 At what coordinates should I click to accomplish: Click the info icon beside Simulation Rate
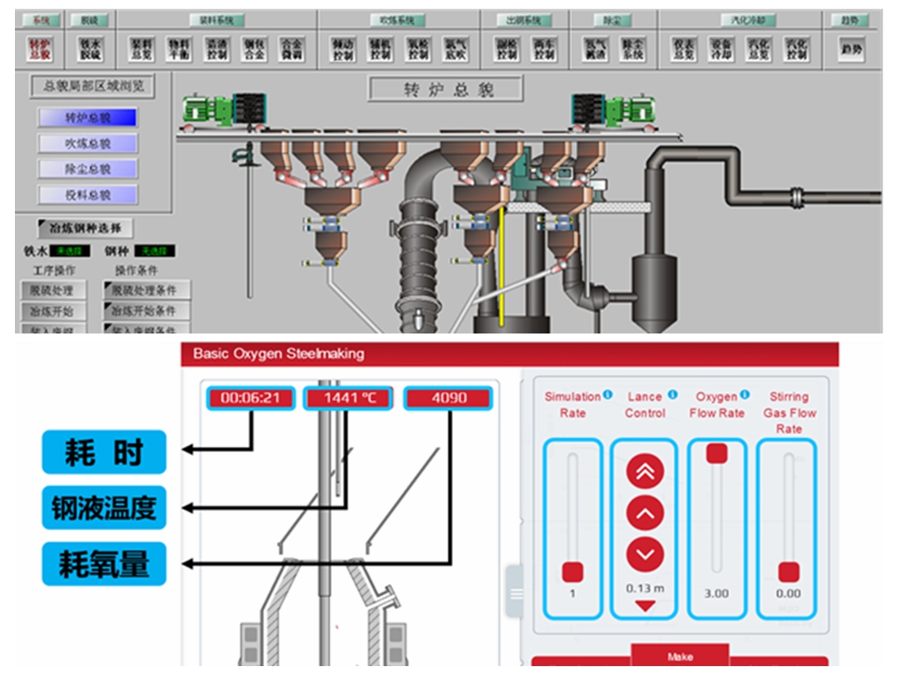[608, 395]
